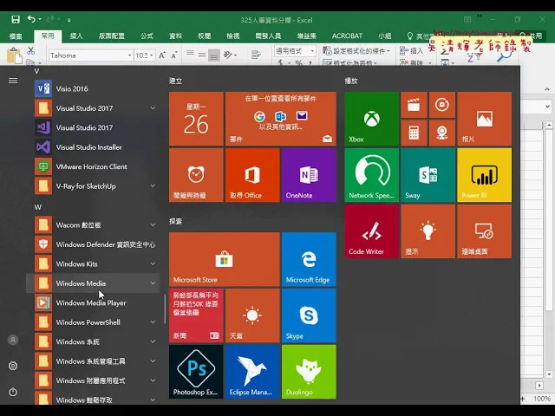Open Settings gear in Start menu
Viewport: 555px width, 416px height.
click(13, 366)
